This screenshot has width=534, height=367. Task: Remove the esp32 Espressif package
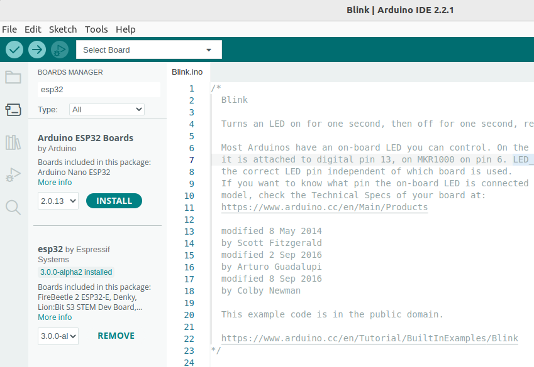point(116,336)
